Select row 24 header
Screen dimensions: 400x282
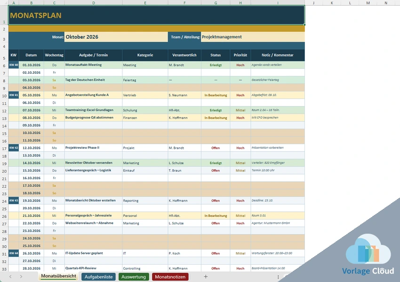[4, 201]
